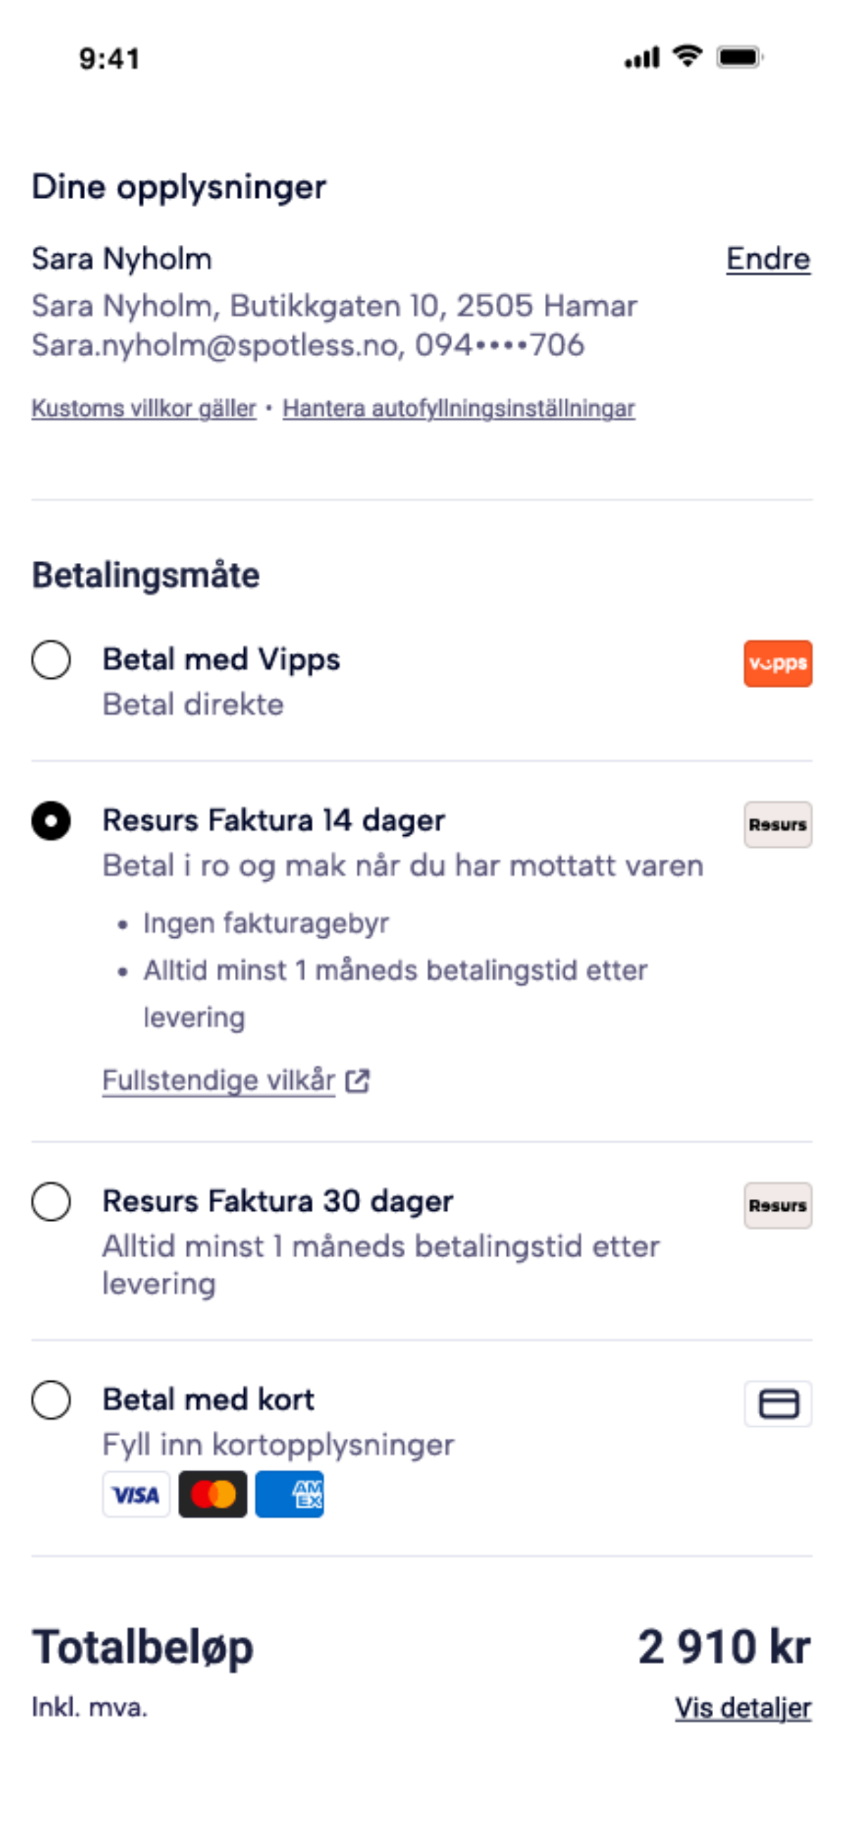Click the battery icon in status bar

(740, 57)
